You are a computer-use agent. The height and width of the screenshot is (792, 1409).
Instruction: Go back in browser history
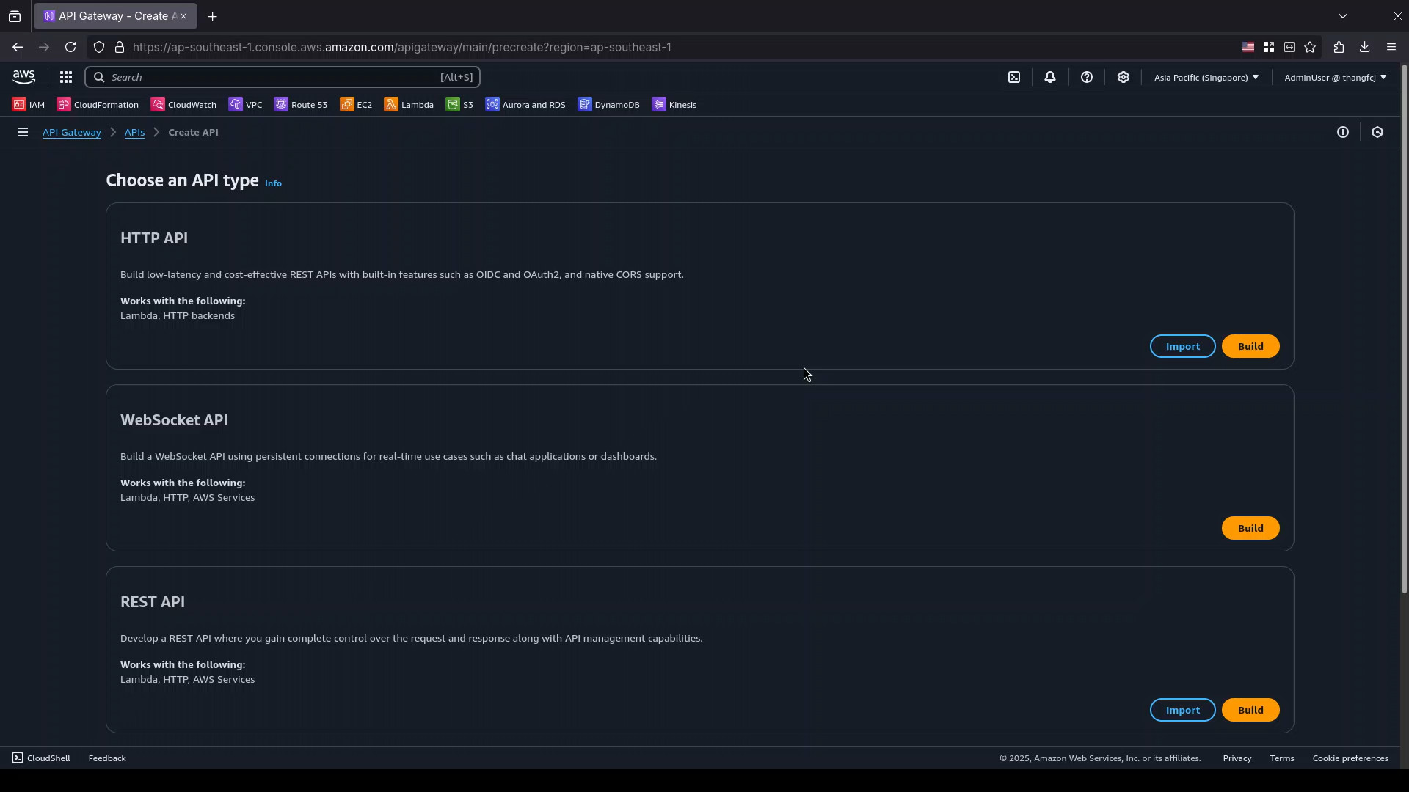point(18,47)
